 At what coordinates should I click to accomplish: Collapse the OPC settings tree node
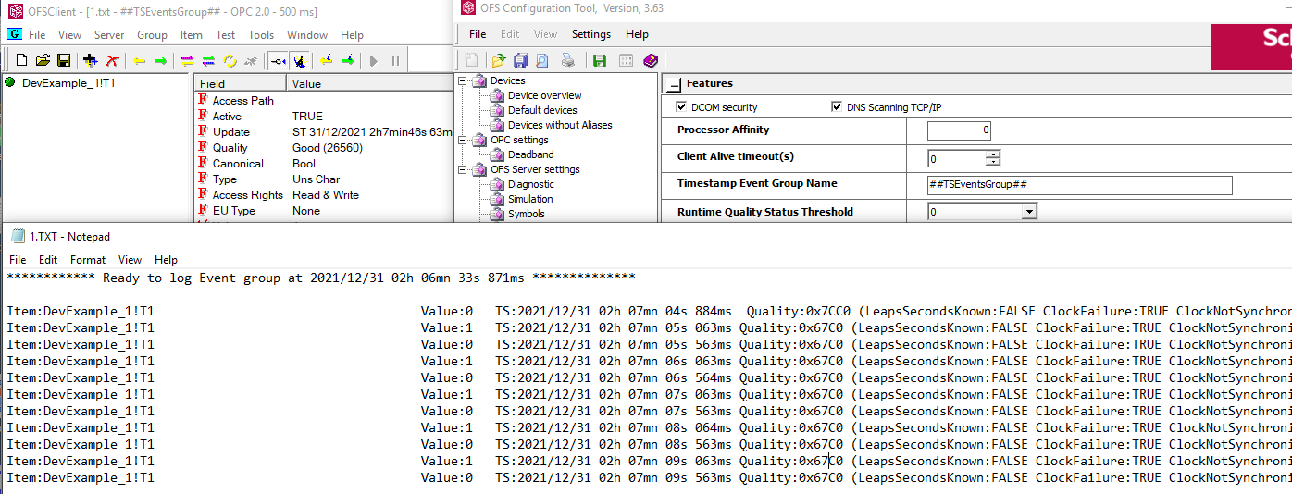point(464,140)
